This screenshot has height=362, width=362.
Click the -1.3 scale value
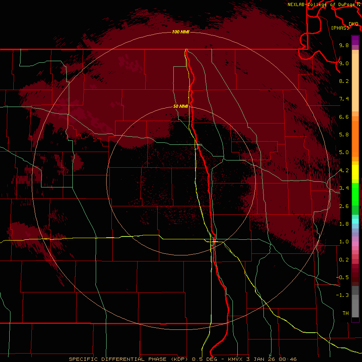[342, 295]
